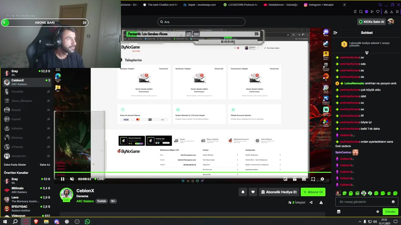Switch to Dedublüman browser tab
This screenshot has width=401, height=225.
(281, 5)
